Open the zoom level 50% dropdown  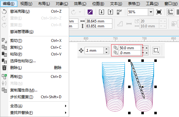coord(151,12)
